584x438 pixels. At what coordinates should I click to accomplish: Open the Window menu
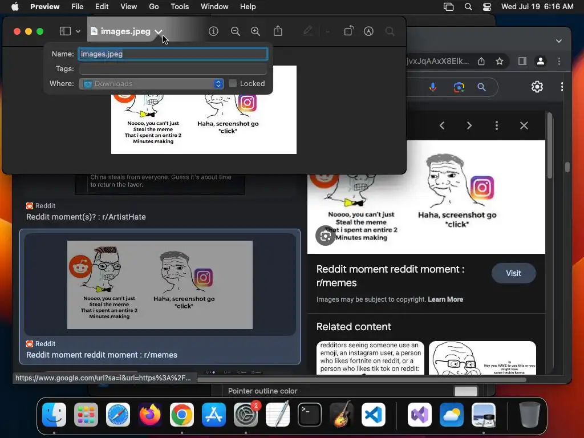coord(214,7)
